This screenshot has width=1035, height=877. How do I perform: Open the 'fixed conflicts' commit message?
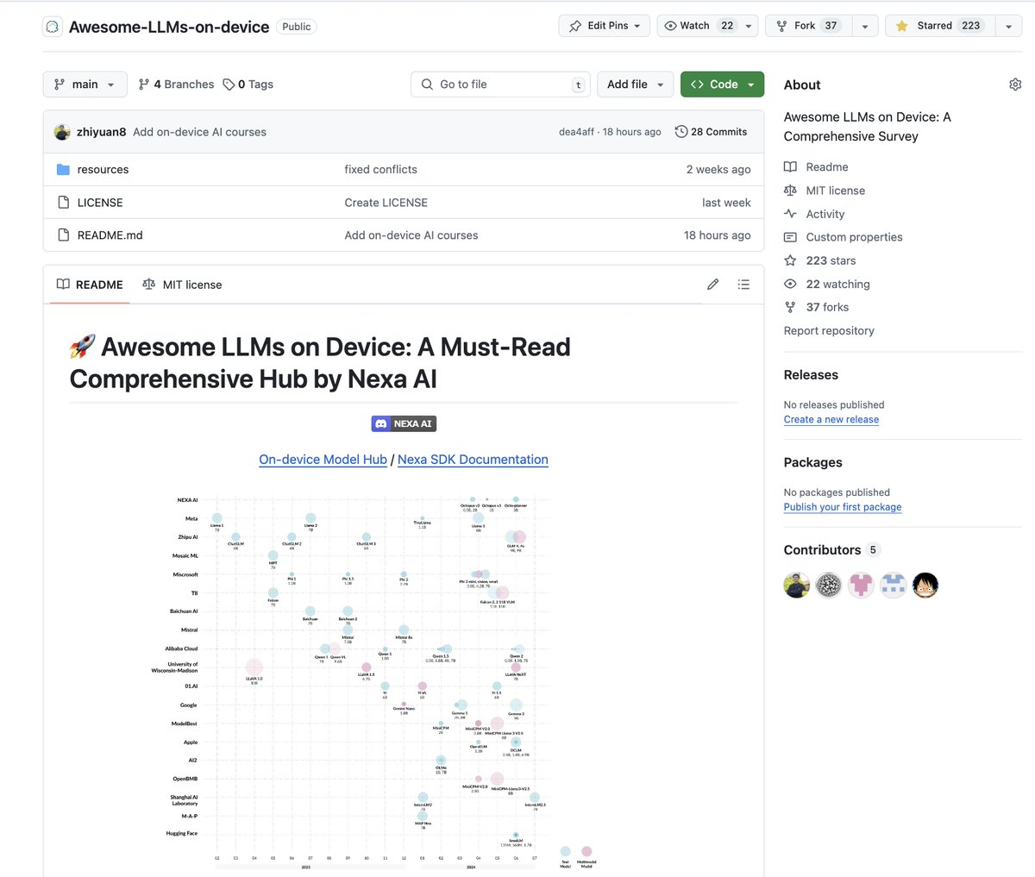tap(380, 170)
